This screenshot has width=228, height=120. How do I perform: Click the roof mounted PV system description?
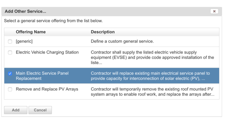point(152,92)
